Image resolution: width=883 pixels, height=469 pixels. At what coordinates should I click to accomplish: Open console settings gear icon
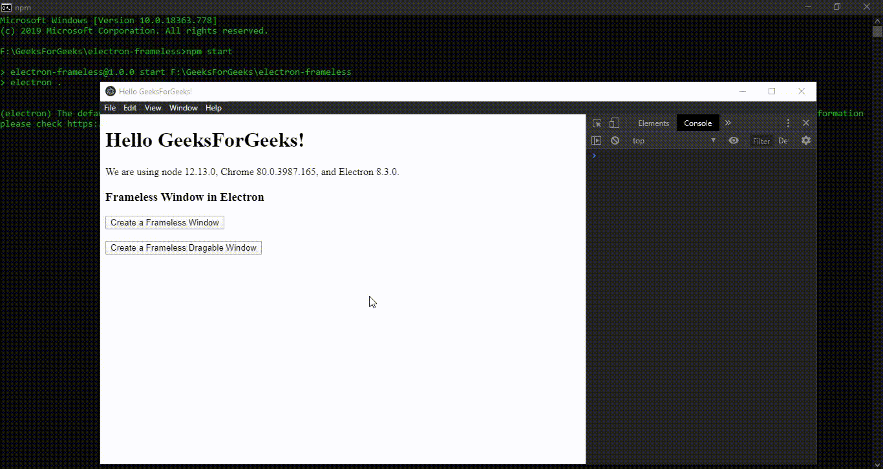click(805, 140)
